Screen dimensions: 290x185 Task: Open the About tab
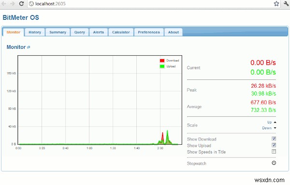tap(174, 32)
